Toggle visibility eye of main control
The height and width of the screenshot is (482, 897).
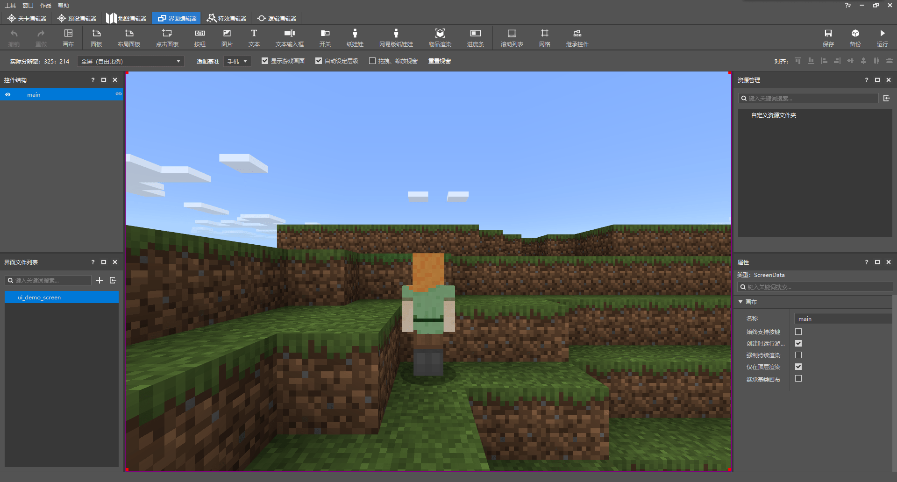click(8, 94)
